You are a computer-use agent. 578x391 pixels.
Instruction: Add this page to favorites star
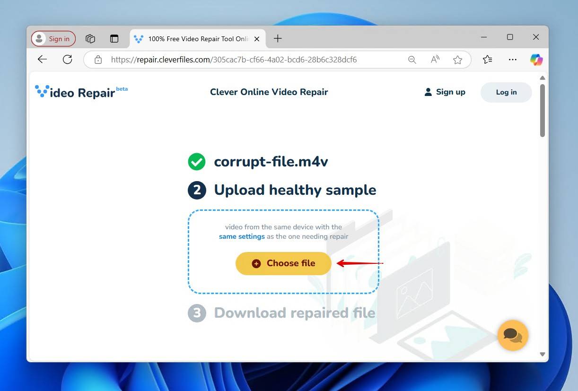(457, 60)
